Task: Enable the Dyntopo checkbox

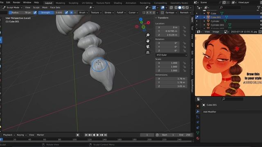Action: (x=163, y=13)
